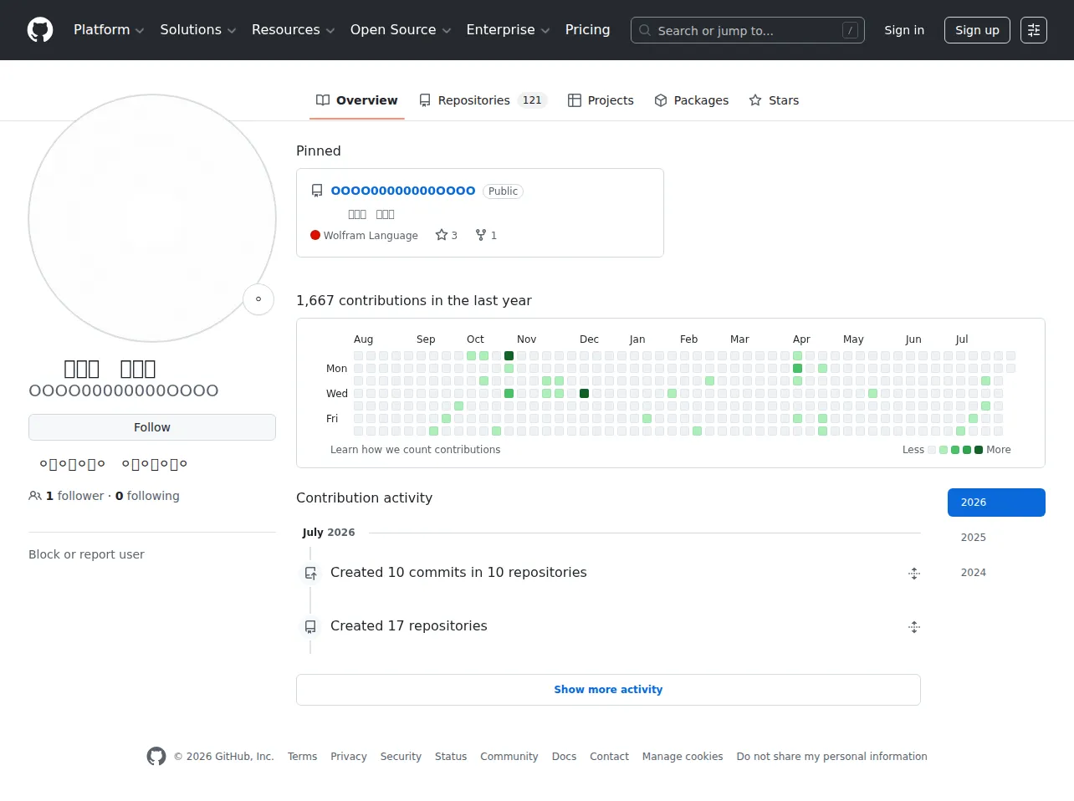This screenshot has width=1074, height=801.
Task: Open the Docs footer link
Action: 564,757
